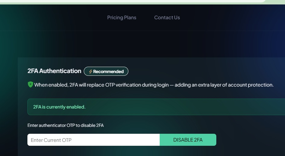Image resolution: width=285 pixels, height=156 pixels.
Task: Focus the Enter Current OTP field
Action: (x=94, y=140)
